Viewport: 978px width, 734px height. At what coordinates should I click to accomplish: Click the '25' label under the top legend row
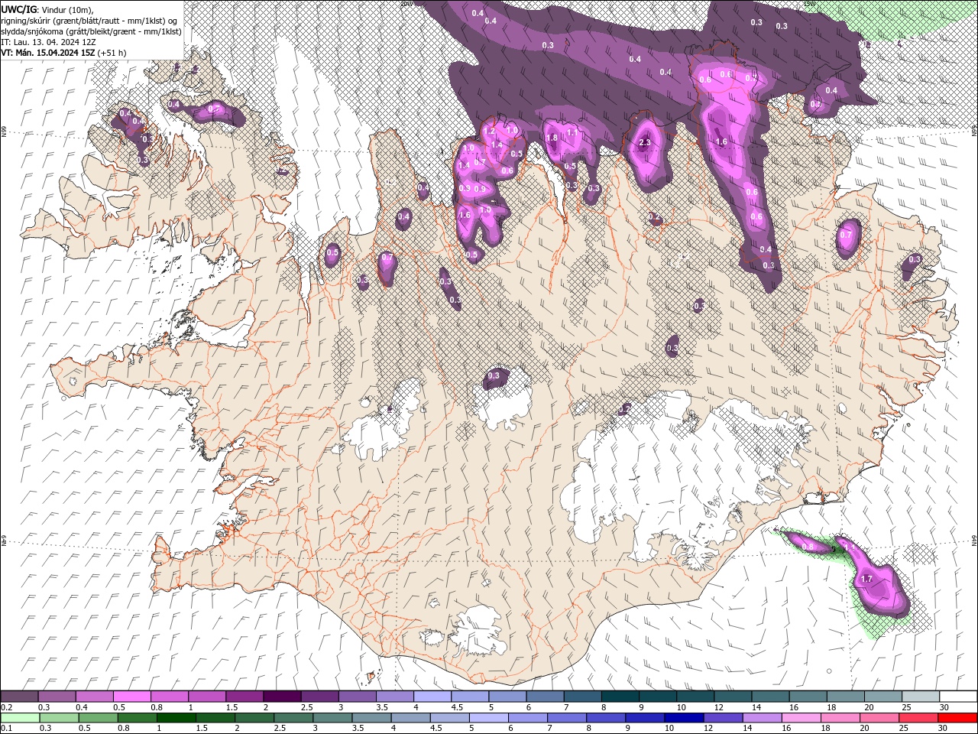906,707
